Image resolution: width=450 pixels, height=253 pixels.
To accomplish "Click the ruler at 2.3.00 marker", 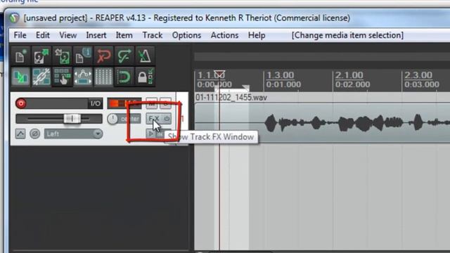I will click(418, 75).
